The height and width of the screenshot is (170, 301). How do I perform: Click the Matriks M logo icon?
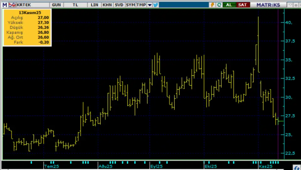point(4,5)
